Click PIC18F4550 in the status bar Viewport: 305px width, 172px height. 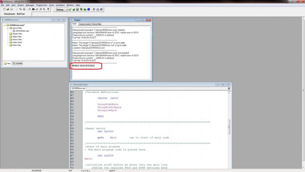click(x=36, y=171)
